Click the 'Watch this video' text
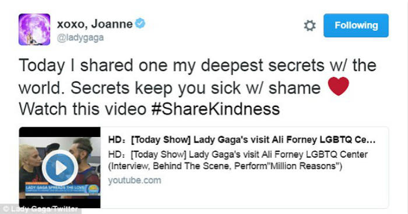 83,109
